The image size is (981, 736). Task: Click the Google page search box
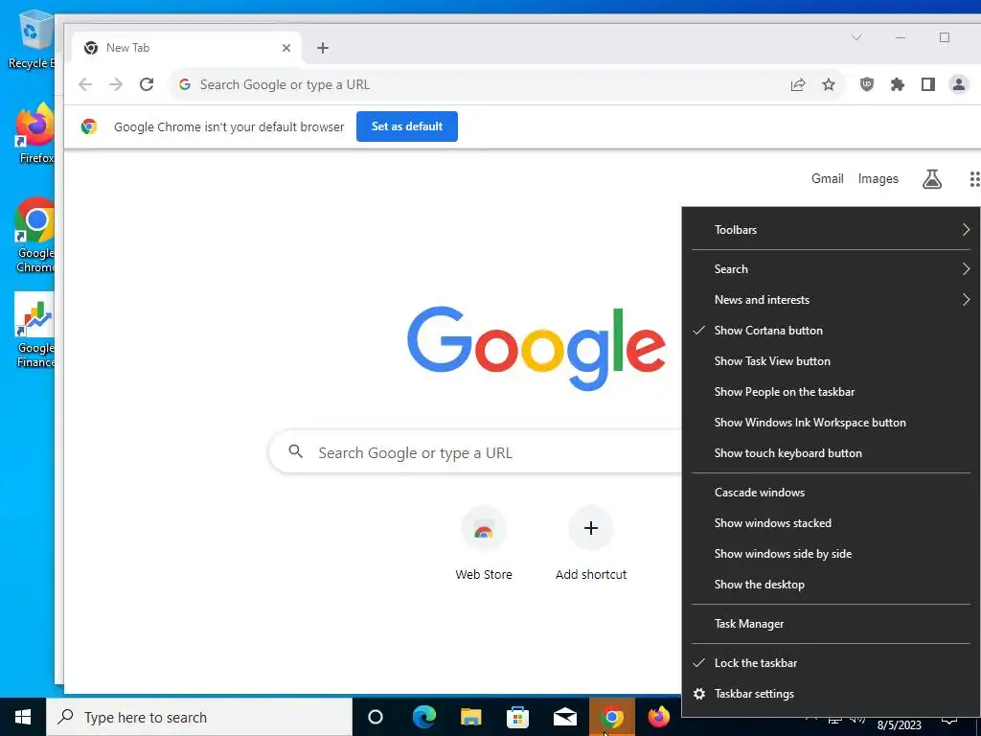[475, 452]
